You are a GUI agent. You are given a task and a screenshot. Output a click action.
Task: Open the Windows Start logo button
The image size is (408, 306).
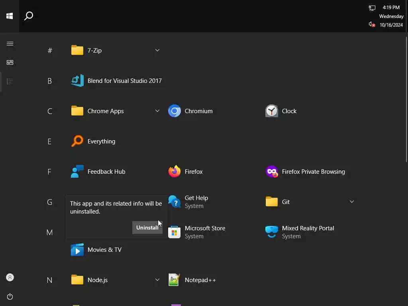10,16
